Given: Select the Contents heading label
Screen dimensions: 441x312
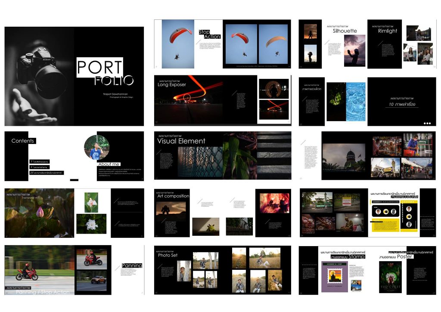Looking at the screenshot, I should (x=22, y=141).
